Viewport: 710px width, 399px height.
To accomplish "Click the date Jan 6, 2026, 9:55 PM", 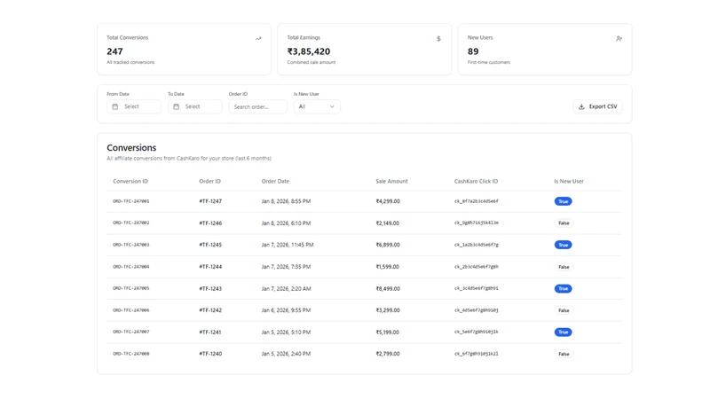I will 286,310.
